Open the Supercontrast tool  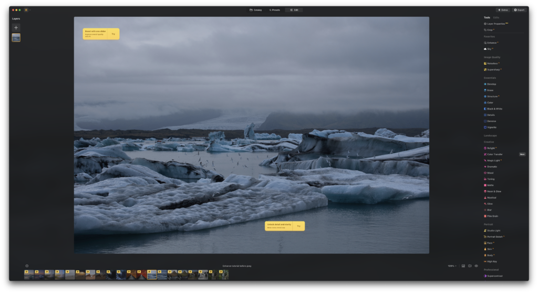pyautogui.click(x=493, y=276)
